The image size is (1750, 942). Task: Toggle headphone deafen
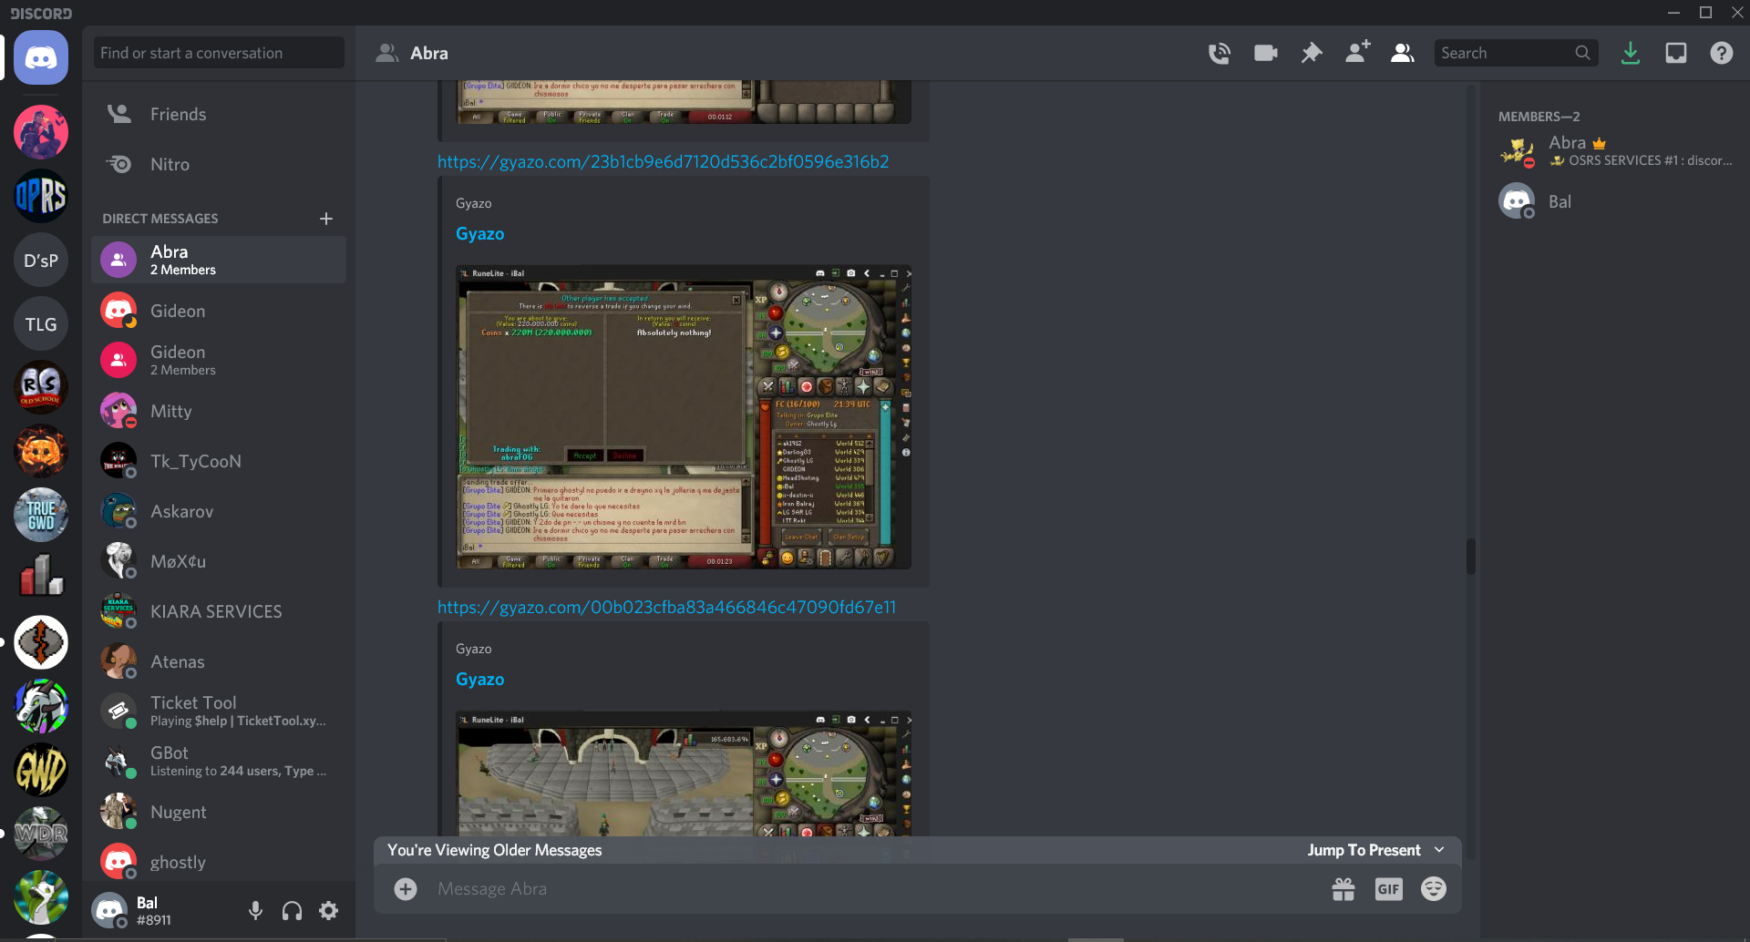click(292, 910)
